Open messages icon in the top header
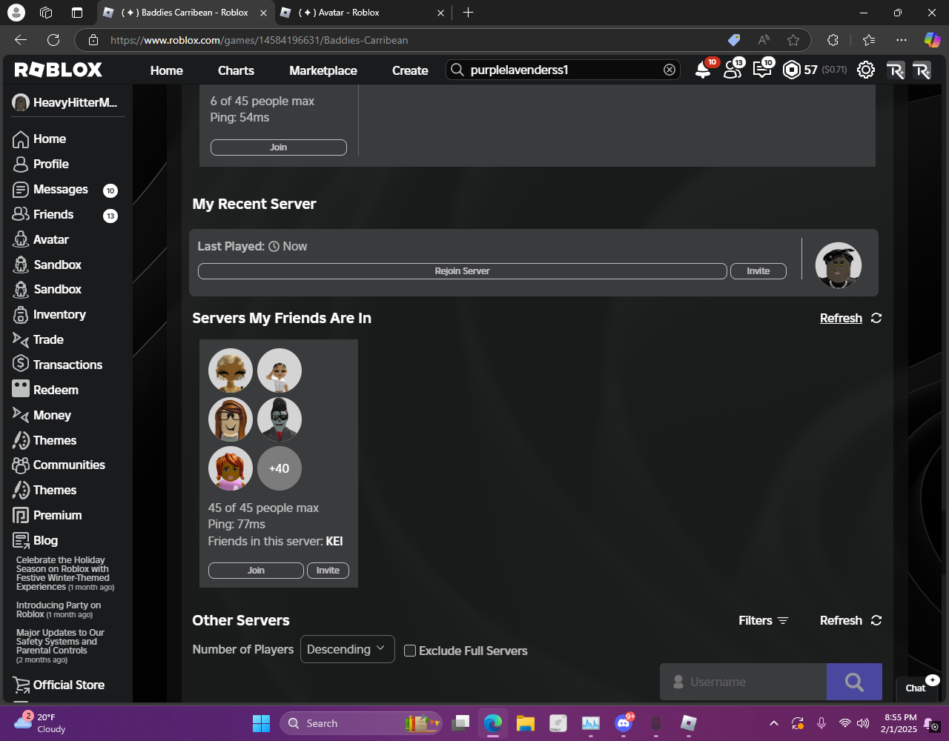The image size is (949, 741). tap(761, 70)
